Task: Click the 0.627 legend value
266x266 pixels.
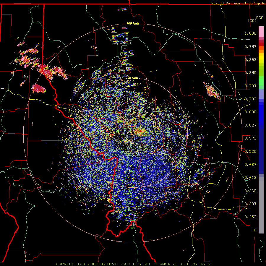Action: 250,125
